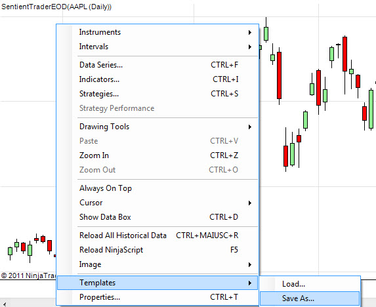This screenshot has width=376, height=307.
Task: Open the Instruments submenu
Action: click(157, 32)
